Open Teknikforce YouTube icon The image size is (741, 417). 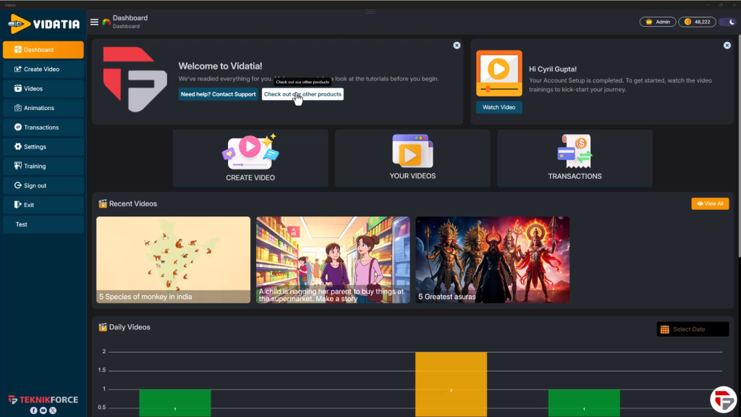pyautogui.click(x=43, y=410)
